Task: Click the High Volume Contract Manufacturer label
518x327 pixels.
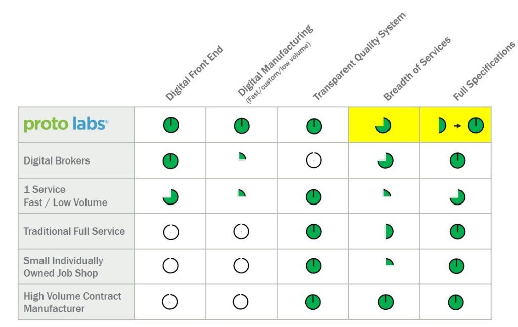Action: [72, 302]
